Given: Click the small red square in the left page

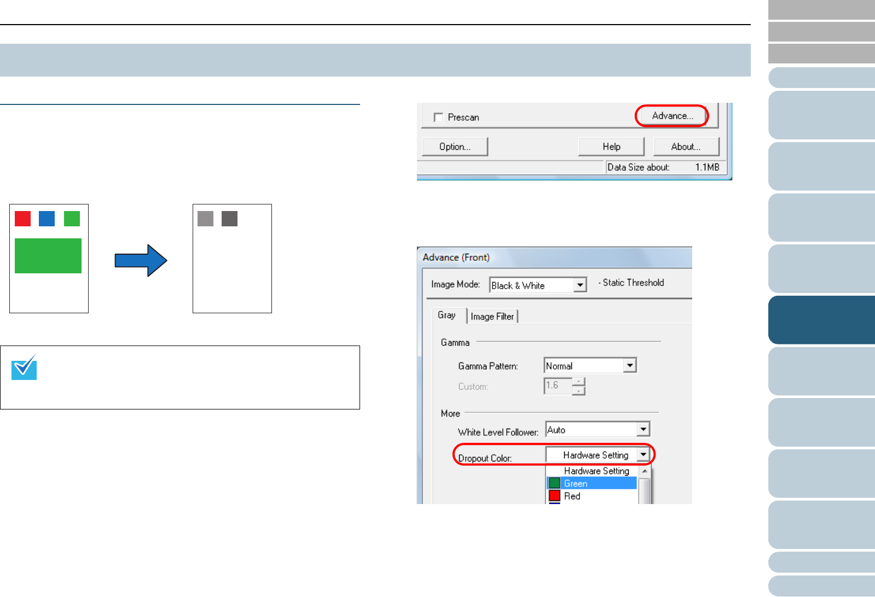Looking at the screenshot, I should coord(22,219).
